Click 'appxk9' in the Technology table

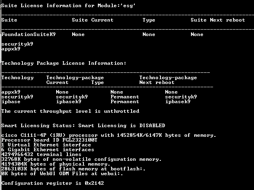[x=11, y=92]
